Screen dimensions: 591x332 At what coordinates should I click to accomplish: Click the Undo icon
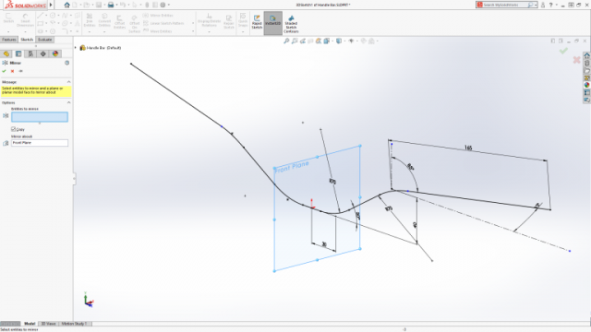coord(123,5)
